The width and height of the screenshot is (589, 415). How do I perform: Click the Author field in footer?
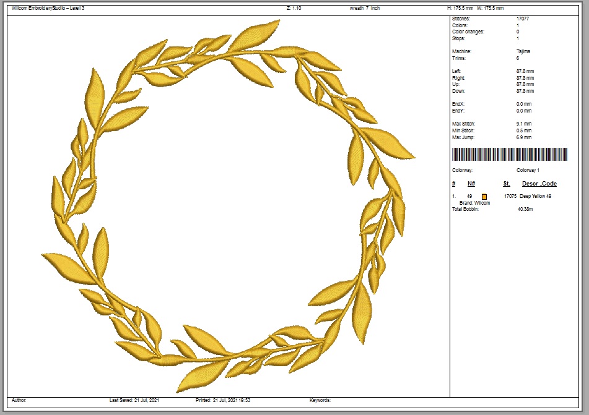19,400
